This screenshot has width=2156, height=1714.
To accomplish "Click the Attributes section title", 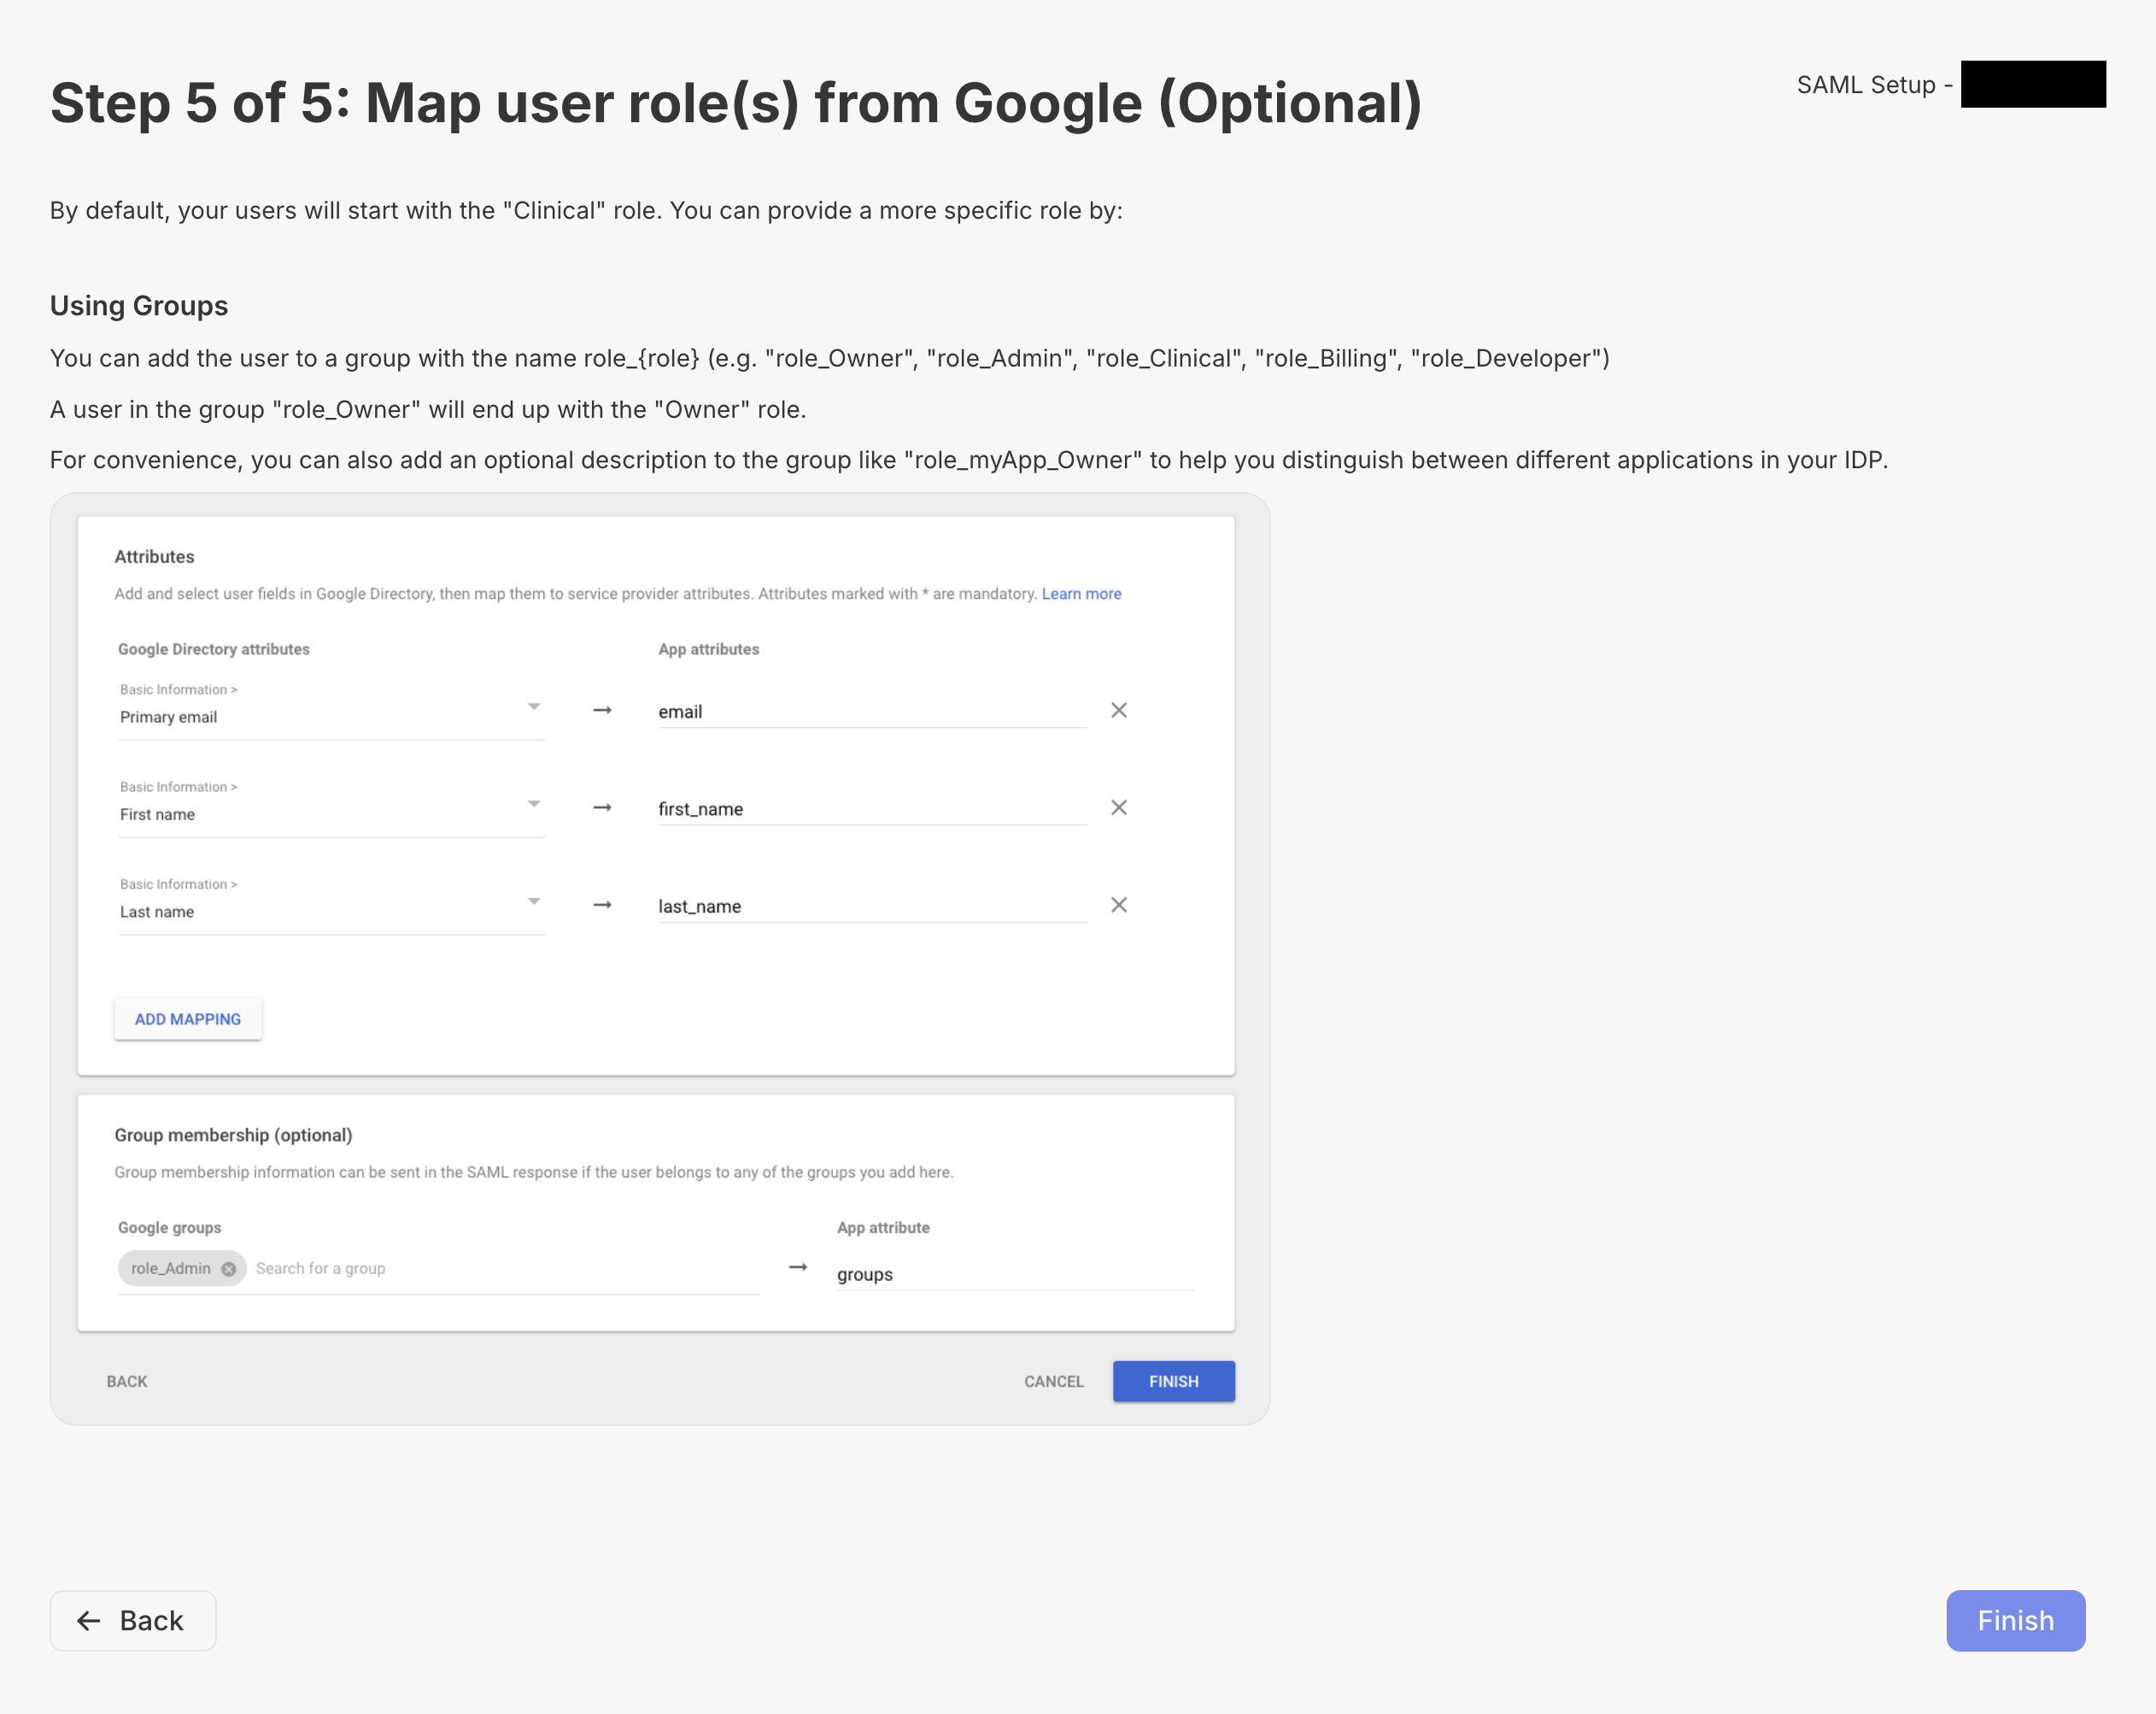I will 154,556.
